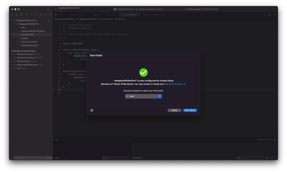Open the Issue navigator warning icon
Image resolution: width=287 pixels, height=172 pixels.
click(31, 14)
